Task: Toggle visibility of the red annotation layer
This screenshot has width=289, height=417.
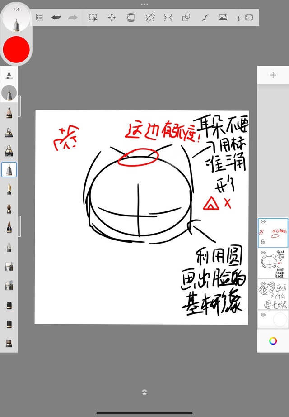Action: point(263,222)
